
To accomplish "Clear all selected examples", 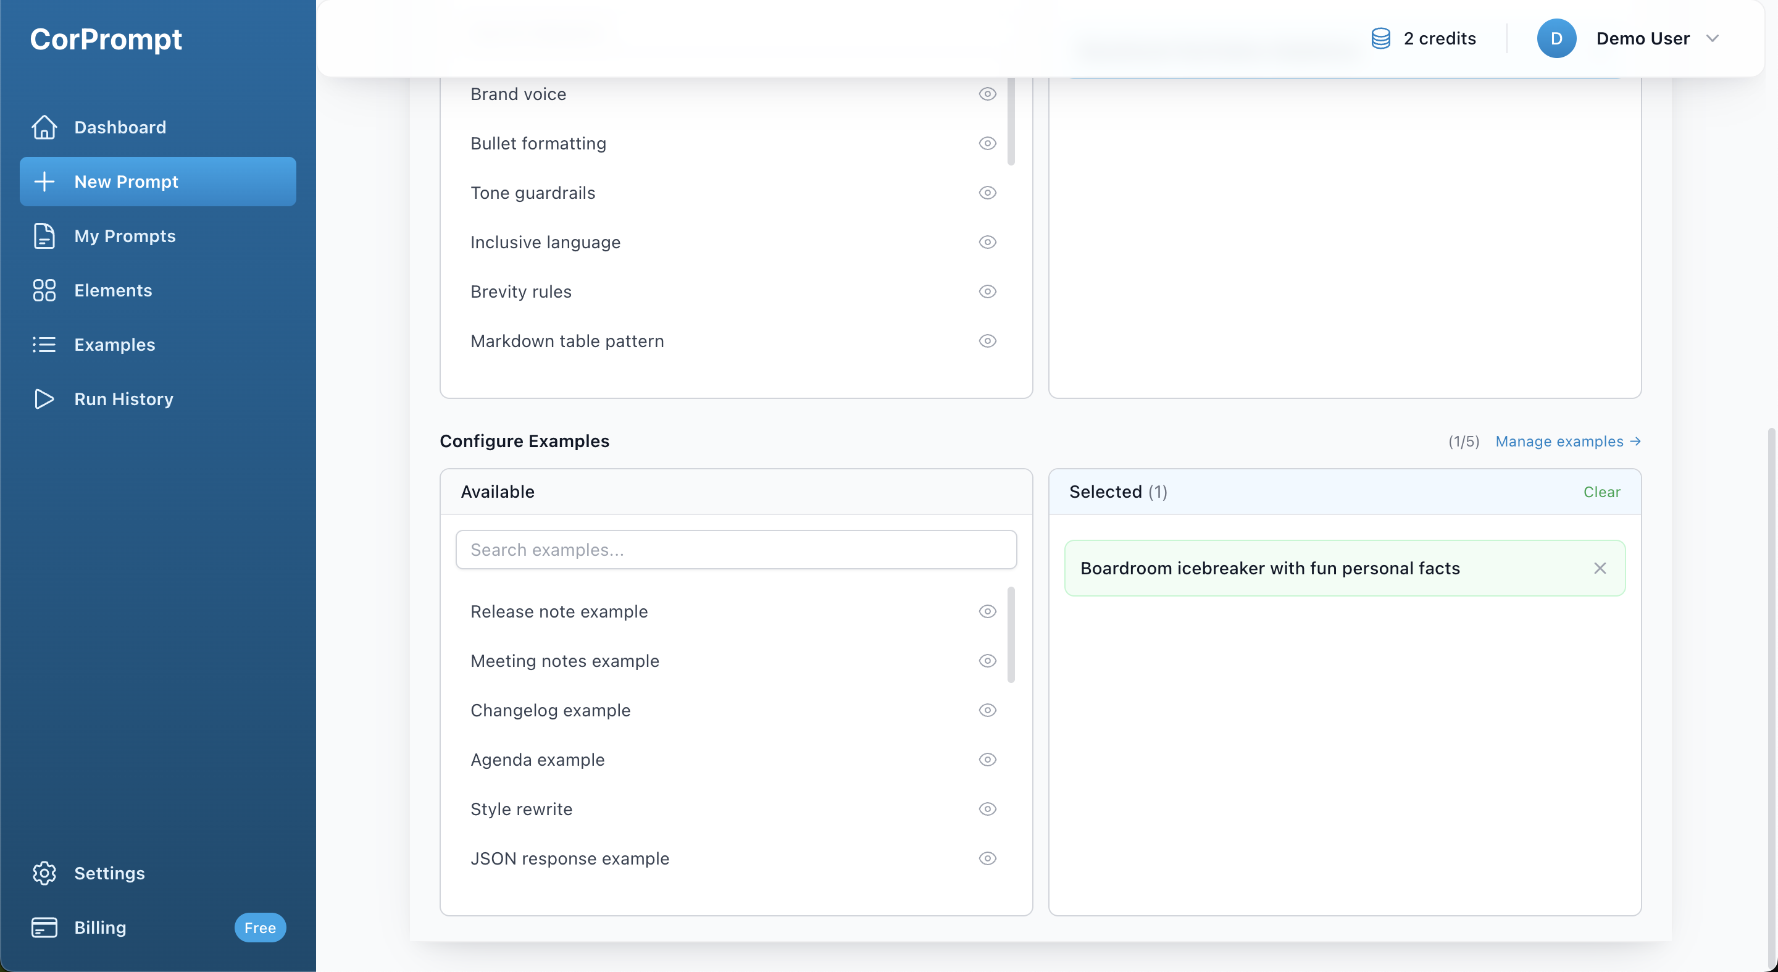I will [x=1601, y=492].
